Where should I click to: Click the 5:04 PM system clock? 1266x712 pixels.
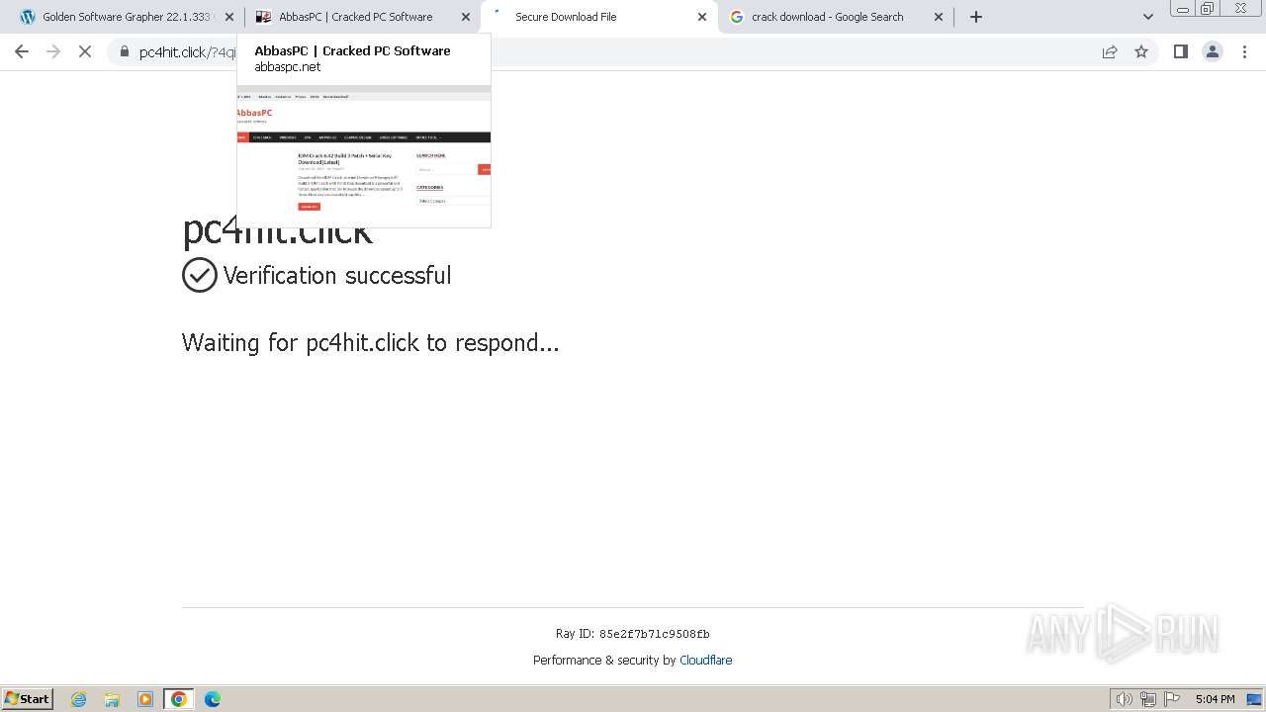(x=1215, y=699)
